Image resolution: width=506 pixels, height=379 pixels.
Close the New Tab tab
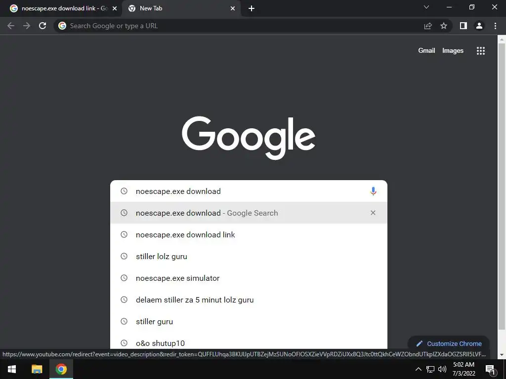[233, 8]
